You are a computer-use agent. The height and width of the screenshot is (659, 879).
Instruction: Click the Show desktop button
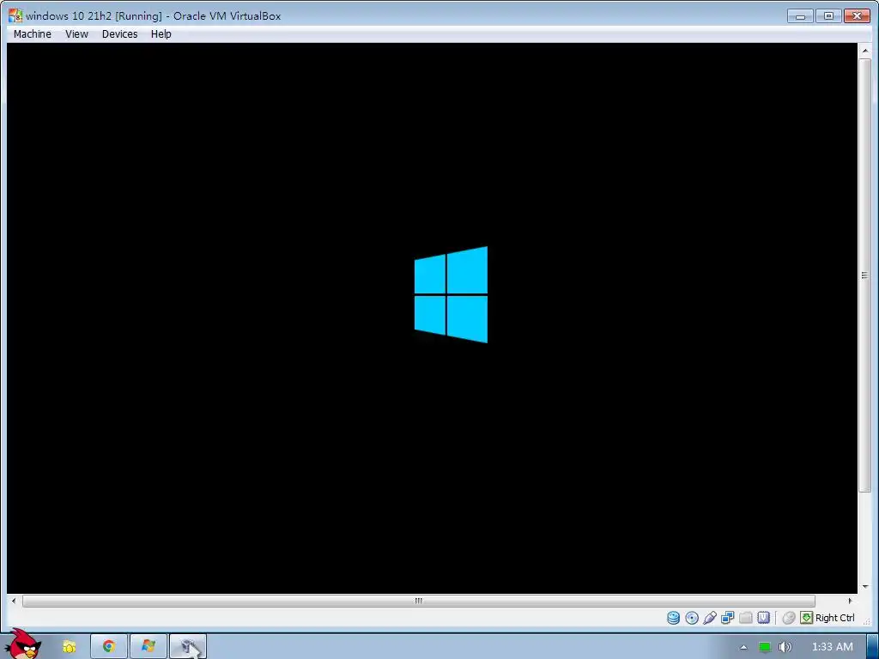873,647
